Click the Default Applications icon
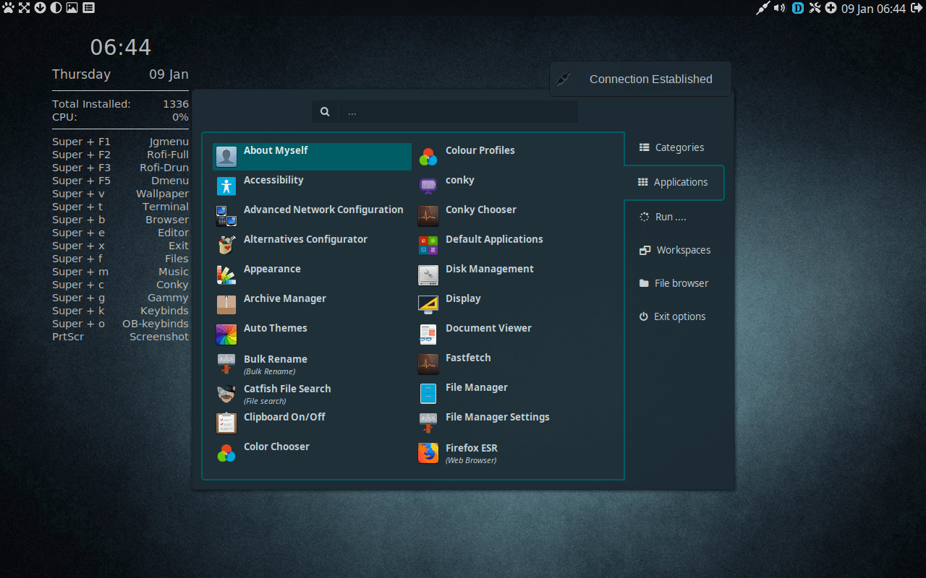The width and height of the screenshot is (926, 578). (x=428, y=245)
